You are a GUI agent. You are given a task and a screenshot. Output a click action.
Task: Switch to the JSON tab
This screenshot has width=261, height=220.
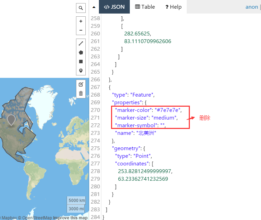tap(114, 7)
